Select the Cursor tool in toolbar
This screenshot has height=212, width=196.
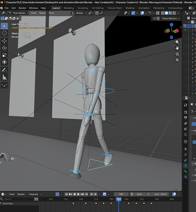point(4,33)
